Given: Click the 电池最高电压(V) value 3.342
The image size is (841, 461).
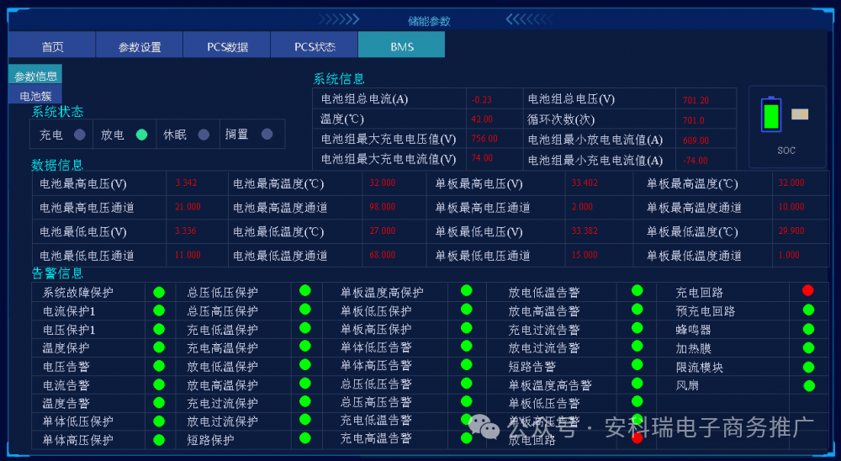Looking at the screenshot, I should 186,183.
